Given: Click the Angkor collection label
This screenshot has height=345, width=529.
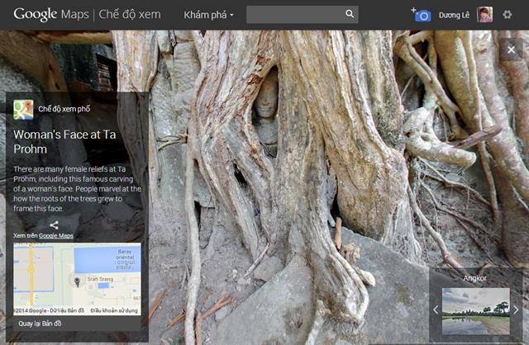Looking at the screenshot, I should click(474, 278).
